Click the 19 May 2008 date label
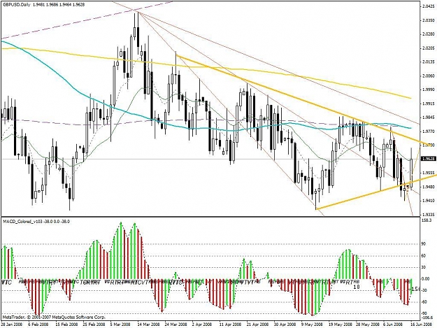This screenshot has height=328, width=437. 340,325
